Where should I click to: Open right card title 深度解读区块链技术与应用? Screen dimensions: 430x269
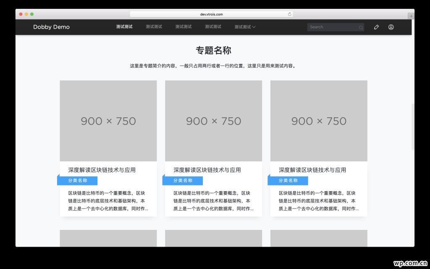tap(312, 170)
